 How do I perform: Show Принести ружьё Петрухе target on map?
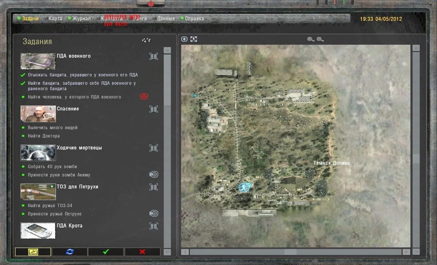click(x=154, y=213)
